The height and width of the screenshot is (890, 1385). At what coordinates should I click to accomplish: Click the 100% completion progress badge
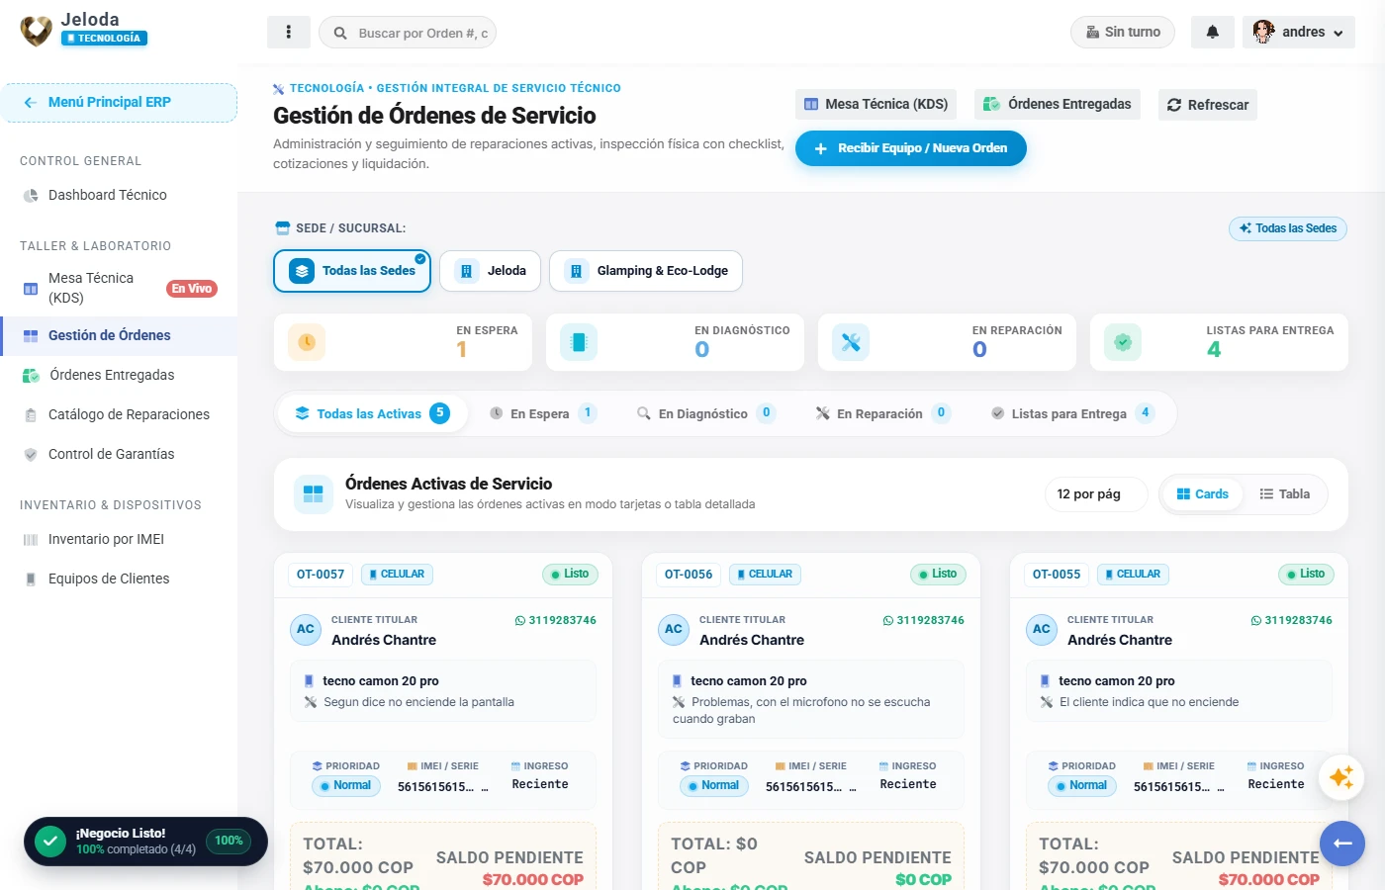pos(229,842)
